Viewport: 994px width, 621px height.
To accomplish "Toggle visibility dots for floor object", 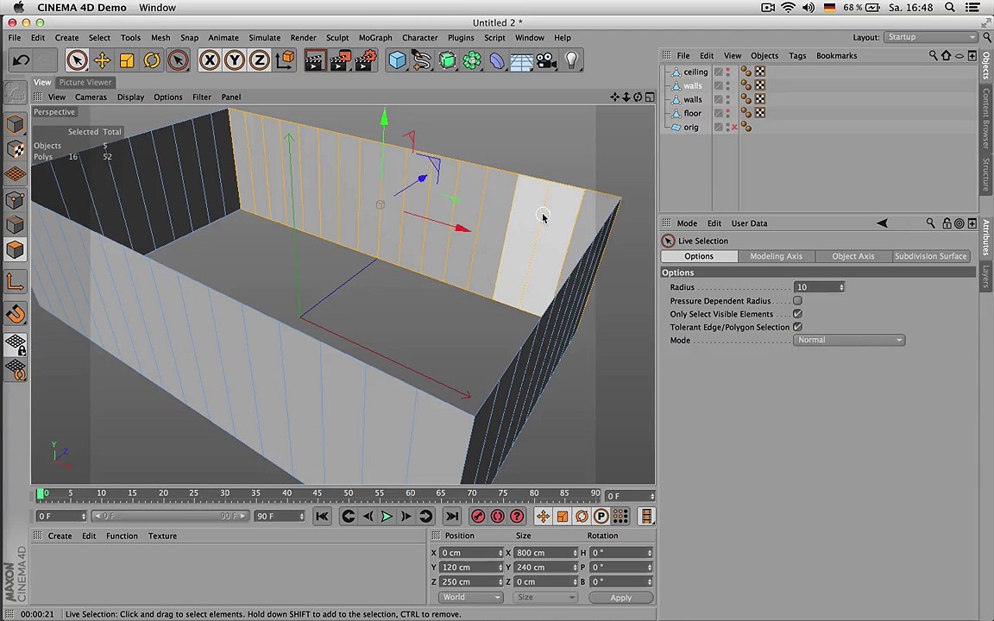I will 728,113.
